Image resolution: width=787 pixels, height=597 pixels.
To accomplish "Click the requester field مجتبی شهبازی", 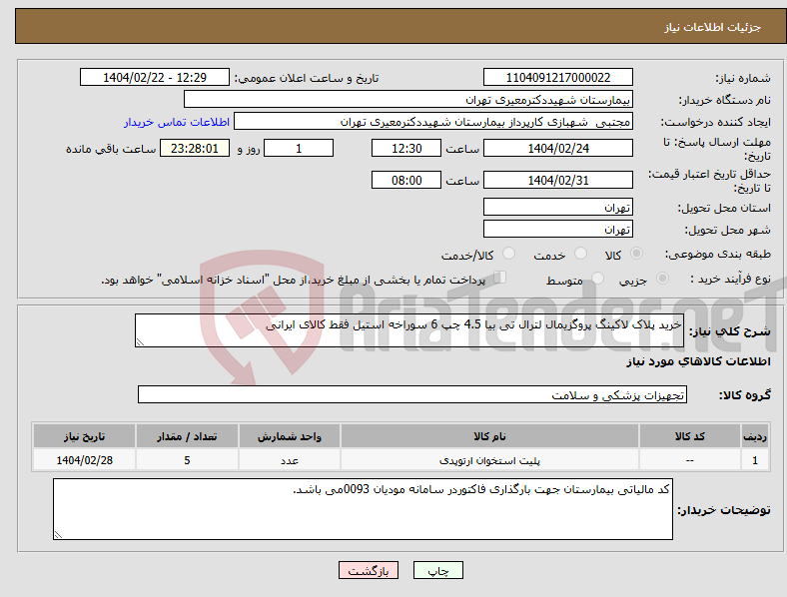I will point(433,122).
